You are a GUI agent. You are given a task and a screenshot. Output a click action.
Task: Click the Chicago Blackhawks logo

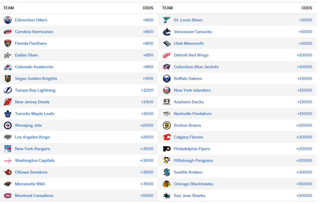167,184
